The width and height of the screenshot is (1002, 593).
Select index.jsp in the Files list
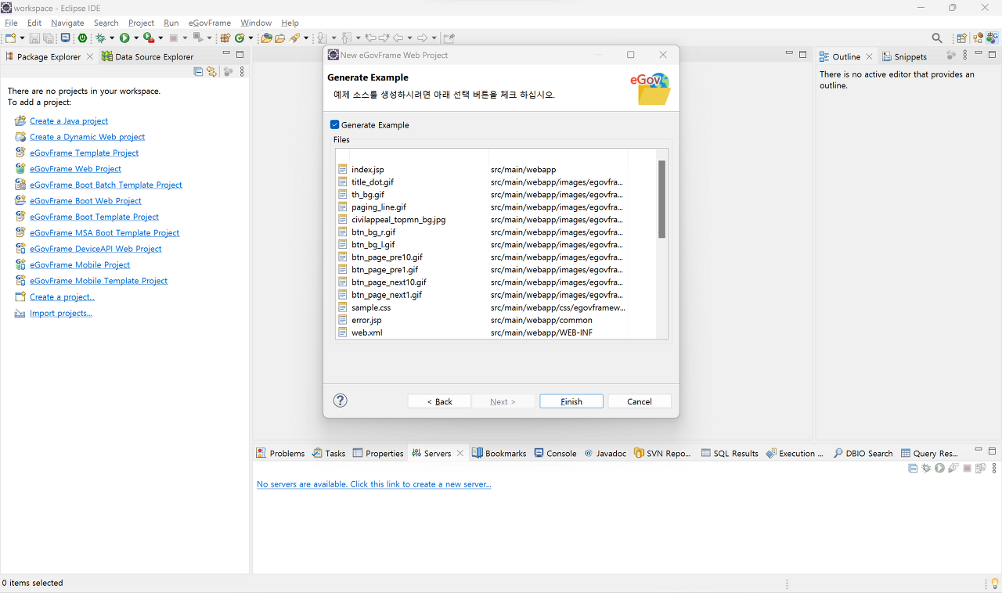368,170
